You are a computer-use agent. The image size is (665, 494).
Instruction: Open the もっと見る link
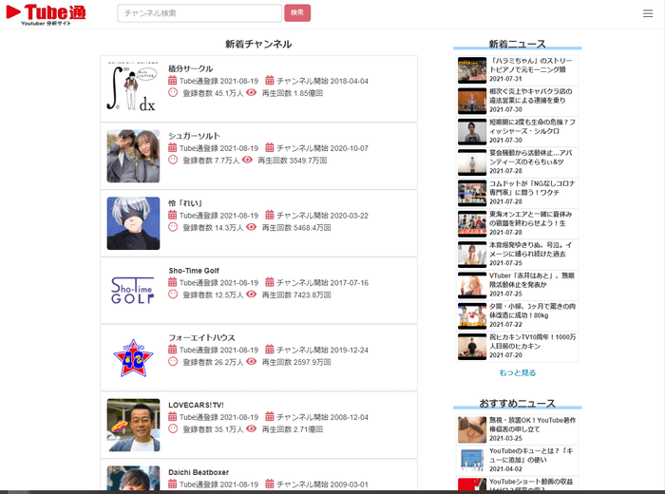pyautogui.click(x=517, y=372)
